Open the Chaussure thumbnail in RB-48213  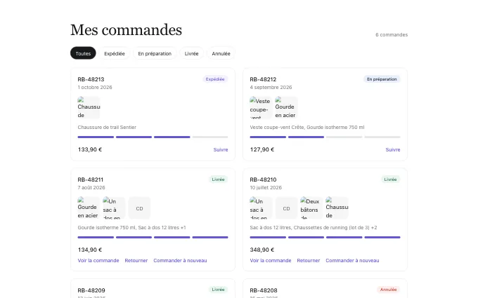(89, 107)
